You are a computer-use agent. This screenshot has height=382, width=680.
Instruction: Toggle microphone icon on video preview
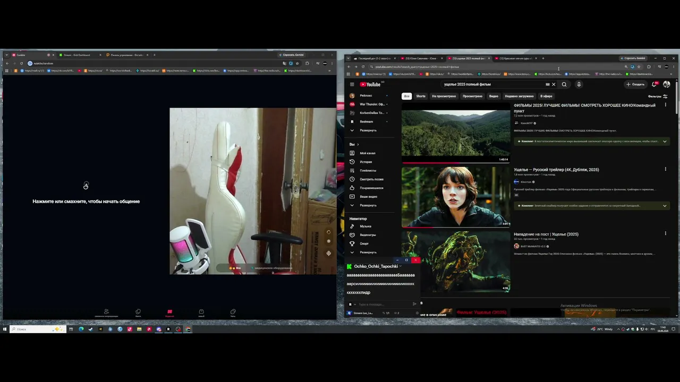(328, 253)
